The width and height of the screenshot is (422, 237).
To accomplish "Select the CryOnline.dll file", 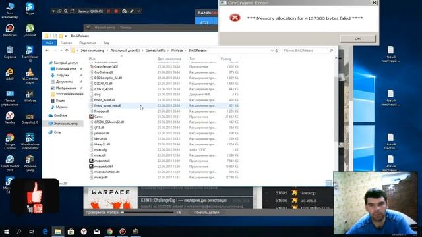I will click(x=104, y=72).
